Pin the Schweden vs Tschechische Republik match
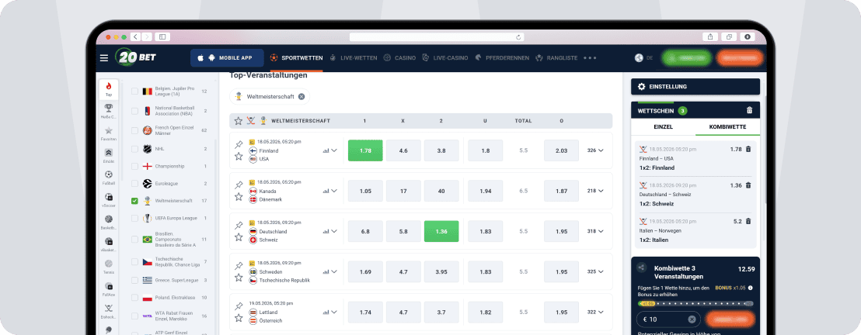861x335 pixels. coord(239,266)
